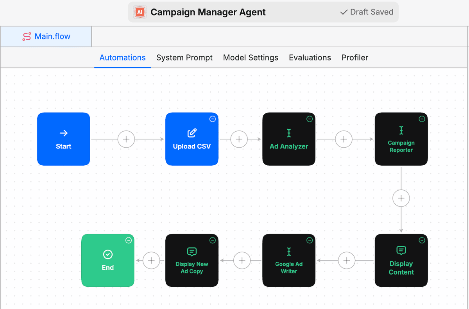Add a step between Display Content and Google Ad Writer

(347, 260)
